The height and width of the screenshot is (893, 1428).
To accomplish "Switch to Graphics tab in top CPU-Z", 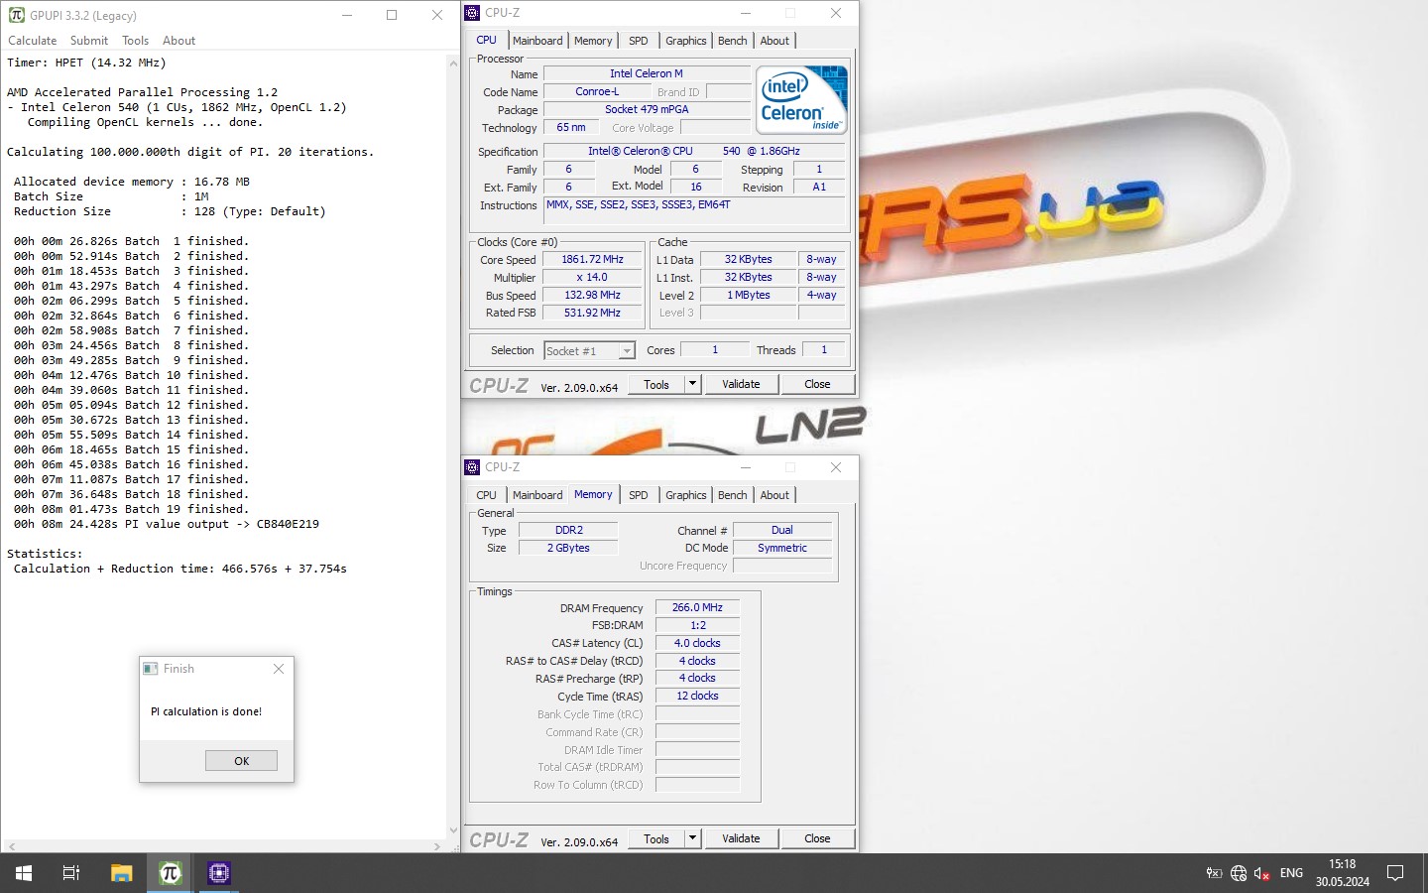I will 686,41.
